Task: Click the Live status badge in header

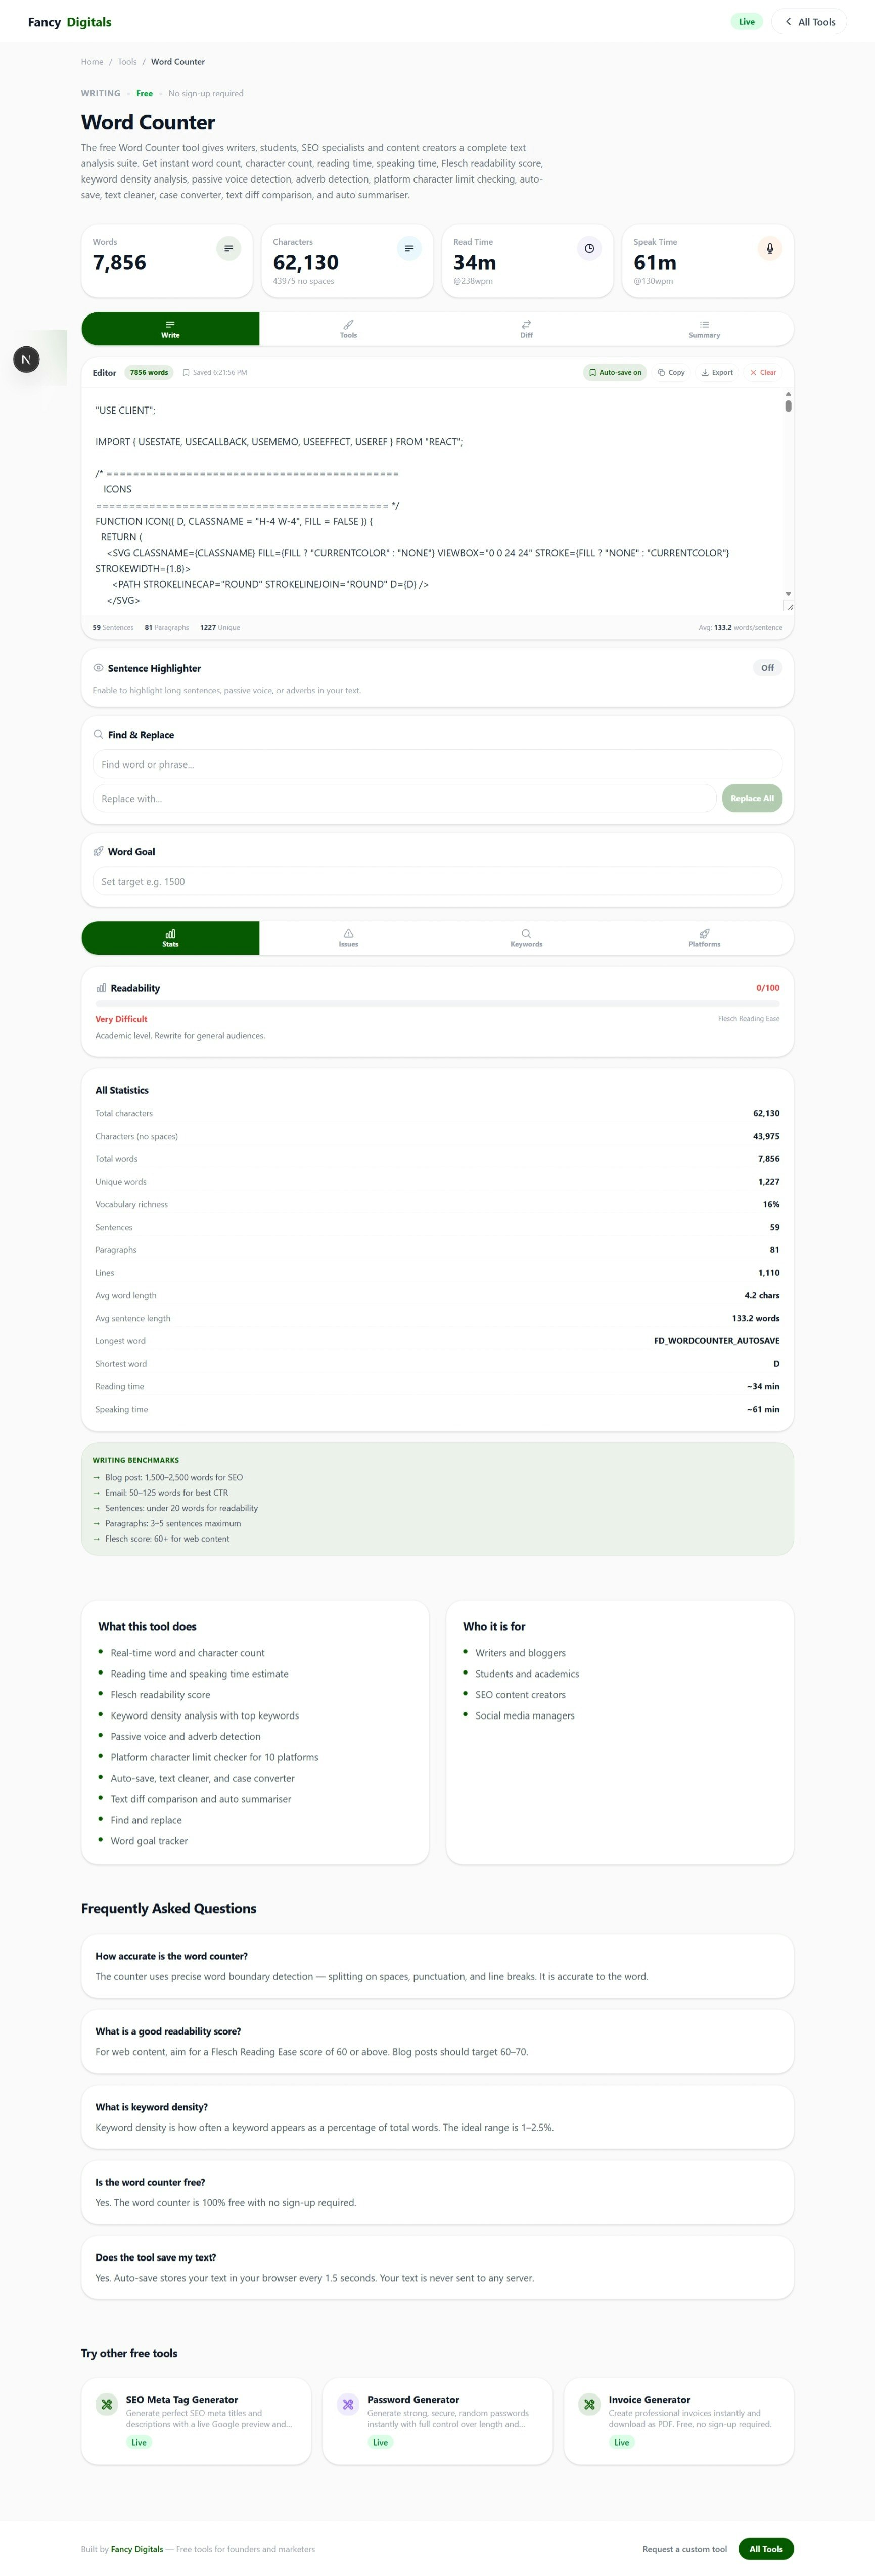Action: (x=747, y=22)
